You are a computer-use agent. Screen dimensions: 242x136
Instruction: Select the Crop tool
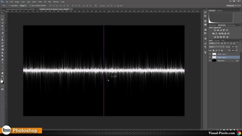2,26
